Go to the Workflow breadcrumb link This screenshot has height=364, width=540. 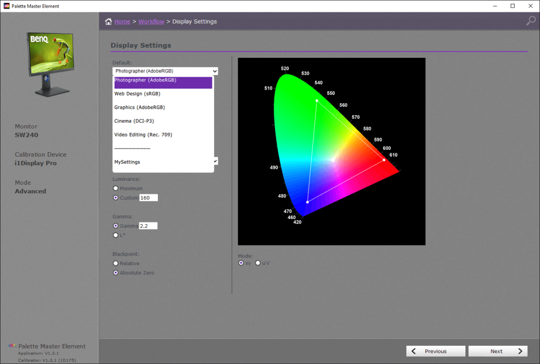click(x=151, y=21)
